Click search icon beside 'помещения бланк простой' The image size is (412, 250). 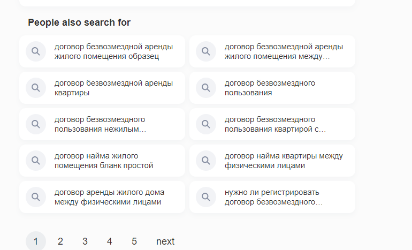(36, 161)
